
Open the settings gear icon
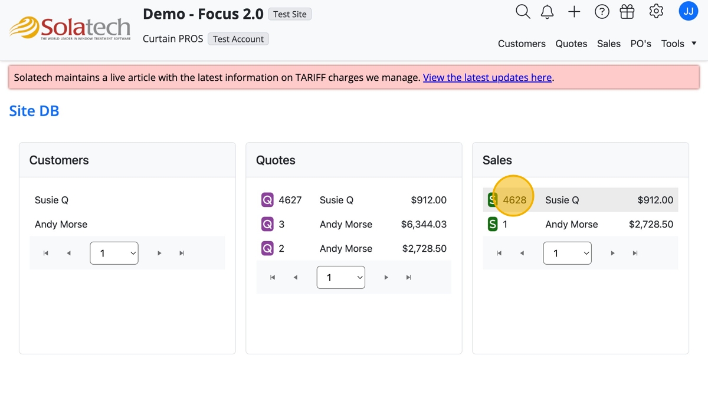click(656, 11)
